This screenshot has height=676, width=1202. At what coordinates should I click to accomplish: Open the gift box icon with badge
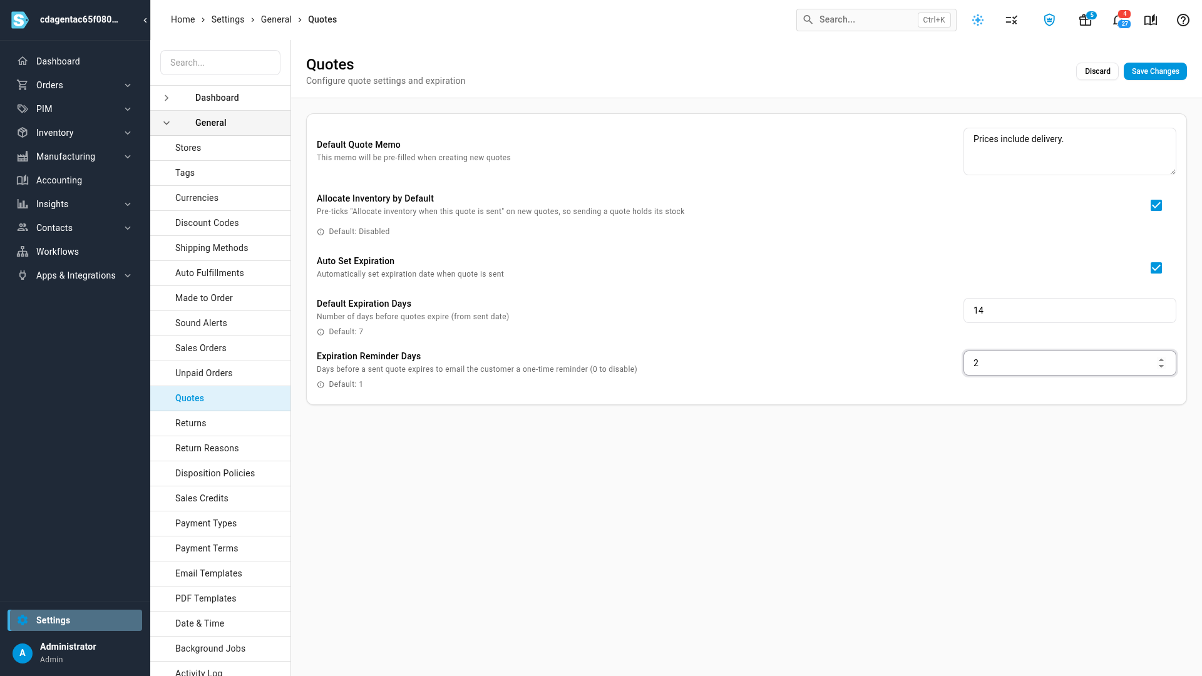click(x=1086, y=20)
